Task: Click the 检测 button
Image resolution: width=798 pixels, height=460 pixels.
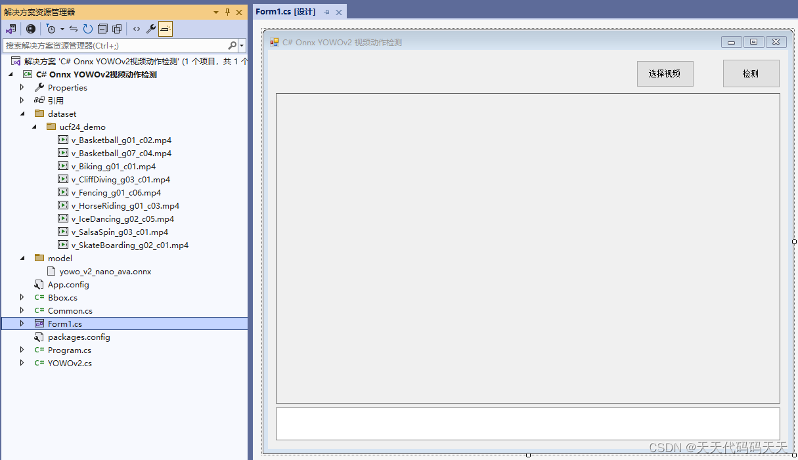Action: [x=751, y=73]
